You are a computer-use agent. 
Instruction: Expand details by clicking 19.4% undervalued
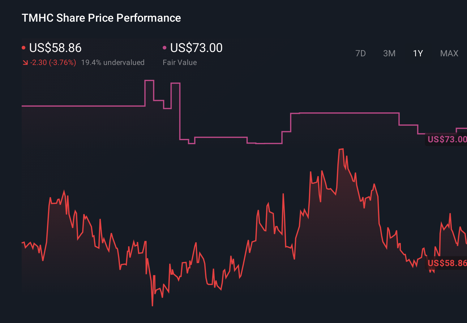click(x=113, y=62)
